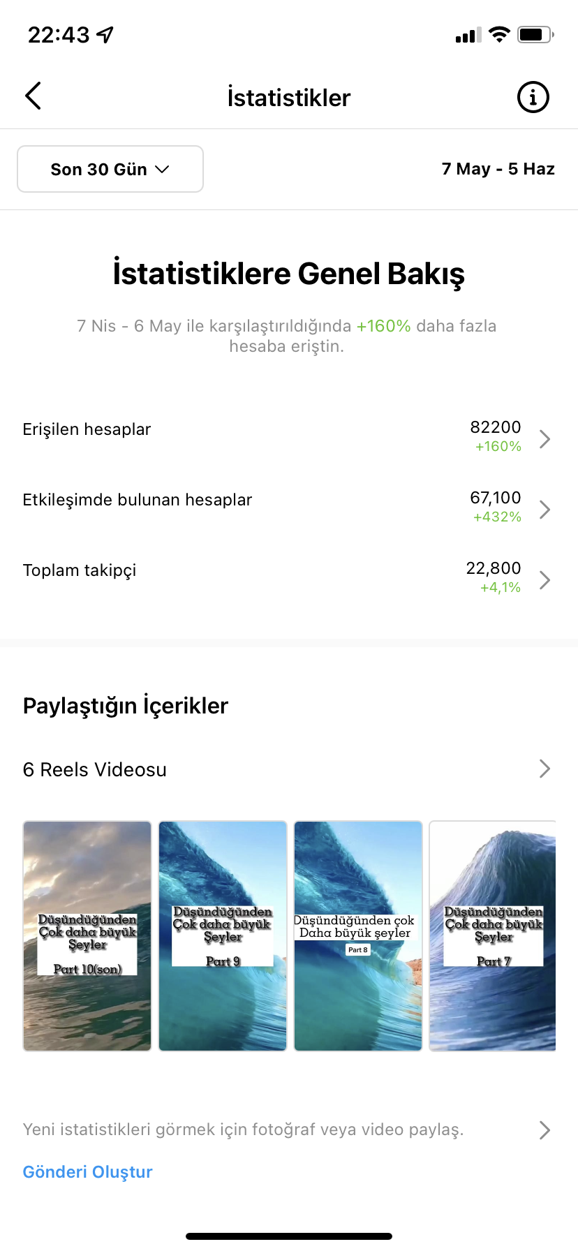Tap the 82200 reached accounts value
This screenshot has height=1251, width=578.
(496, 427)
